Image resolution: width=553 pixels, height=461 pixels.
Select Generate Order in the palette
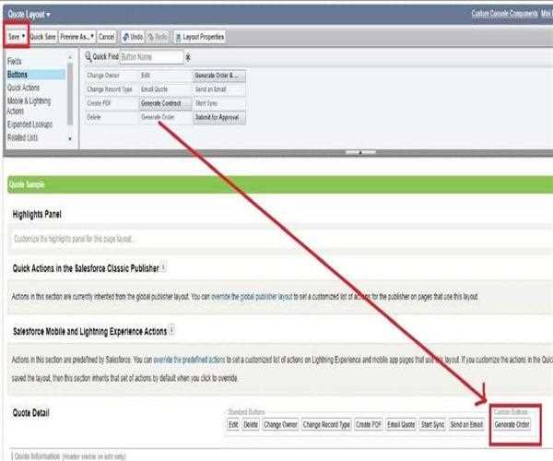165,117
